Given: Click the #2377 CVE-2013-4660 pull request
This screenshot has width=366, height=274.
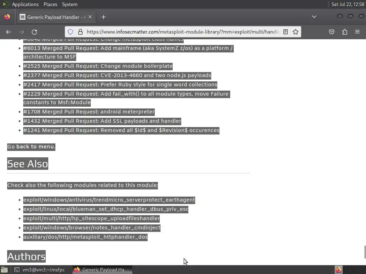Looking at the screenshot, I should [117, 76].
